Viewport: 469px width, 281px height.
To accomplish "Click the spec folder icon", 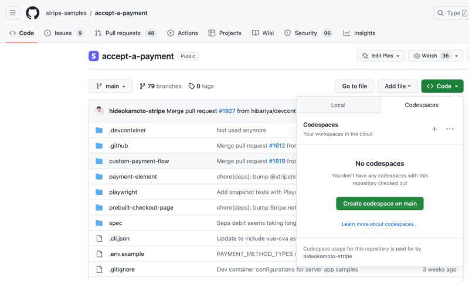I will pyautogui.click(x=99, y=223).
